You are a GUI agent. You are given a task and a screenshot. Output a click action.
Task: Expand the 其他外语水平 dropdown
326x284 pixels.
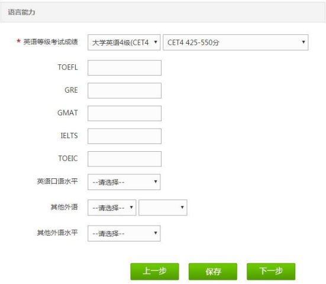(x=124, y=233)
